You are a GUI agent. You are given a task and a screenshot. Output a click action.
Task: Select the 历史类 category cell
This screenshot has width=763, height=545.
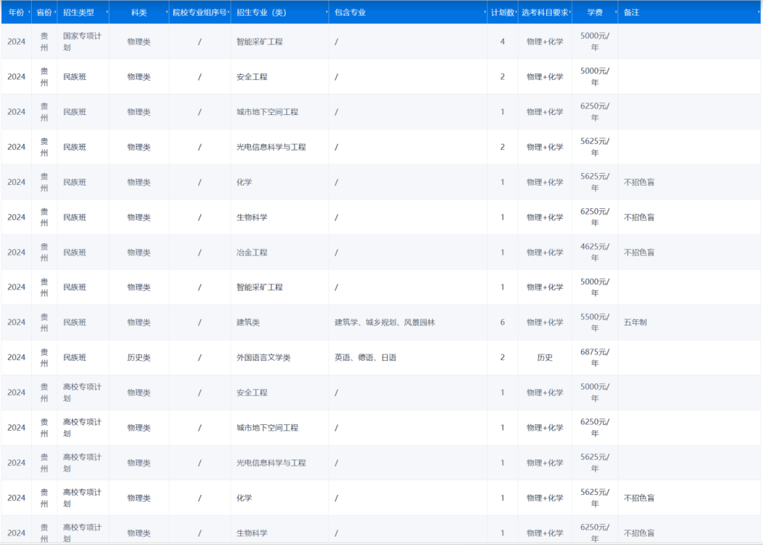click(138, 357)
